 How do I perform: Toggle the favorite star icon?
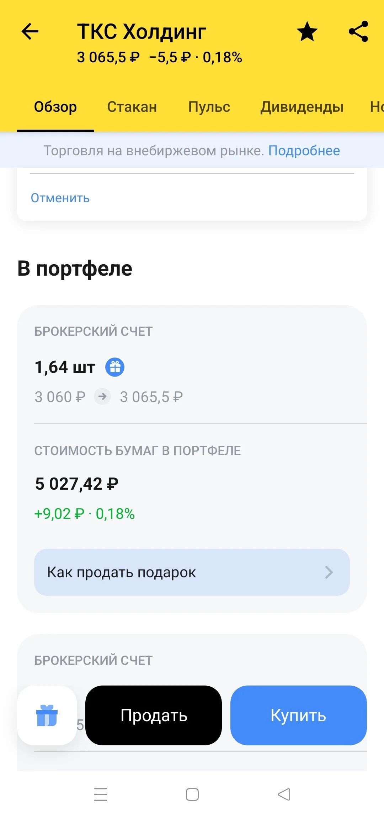[307, 32]
